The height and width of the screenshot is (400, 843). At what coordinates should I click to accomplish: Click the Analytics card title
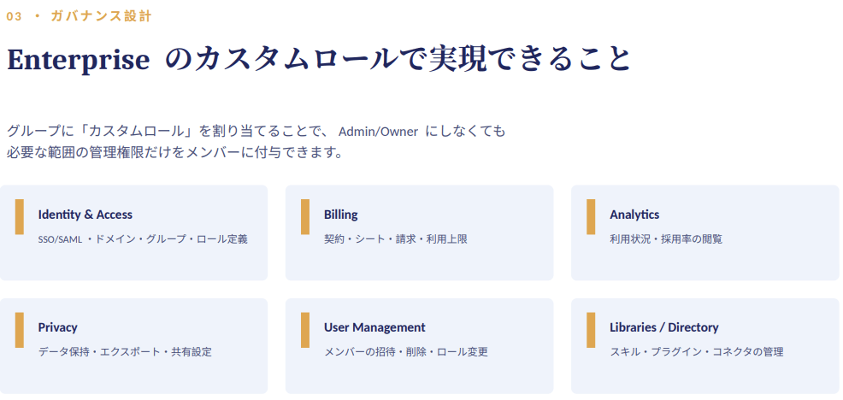point(634,215)
